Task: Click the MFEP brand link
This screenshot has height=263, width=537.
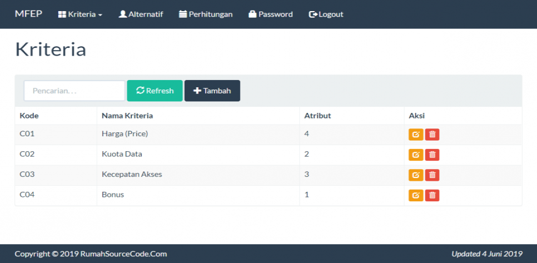Action: click(x=28, y=14)
